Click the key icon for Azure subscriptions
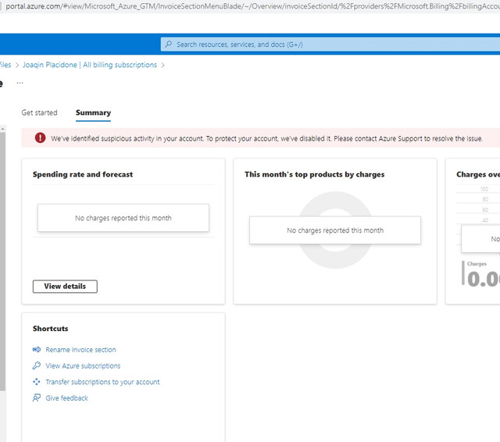The width and height of the screenshot is (500, 442). tap(37, 365)
